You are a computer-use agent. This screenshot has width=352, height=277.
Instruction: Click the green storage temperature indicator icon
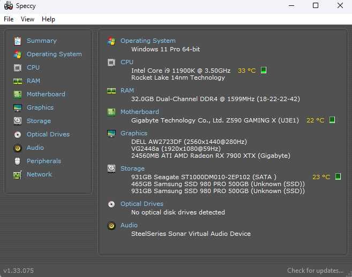click(x=338, y=176)
